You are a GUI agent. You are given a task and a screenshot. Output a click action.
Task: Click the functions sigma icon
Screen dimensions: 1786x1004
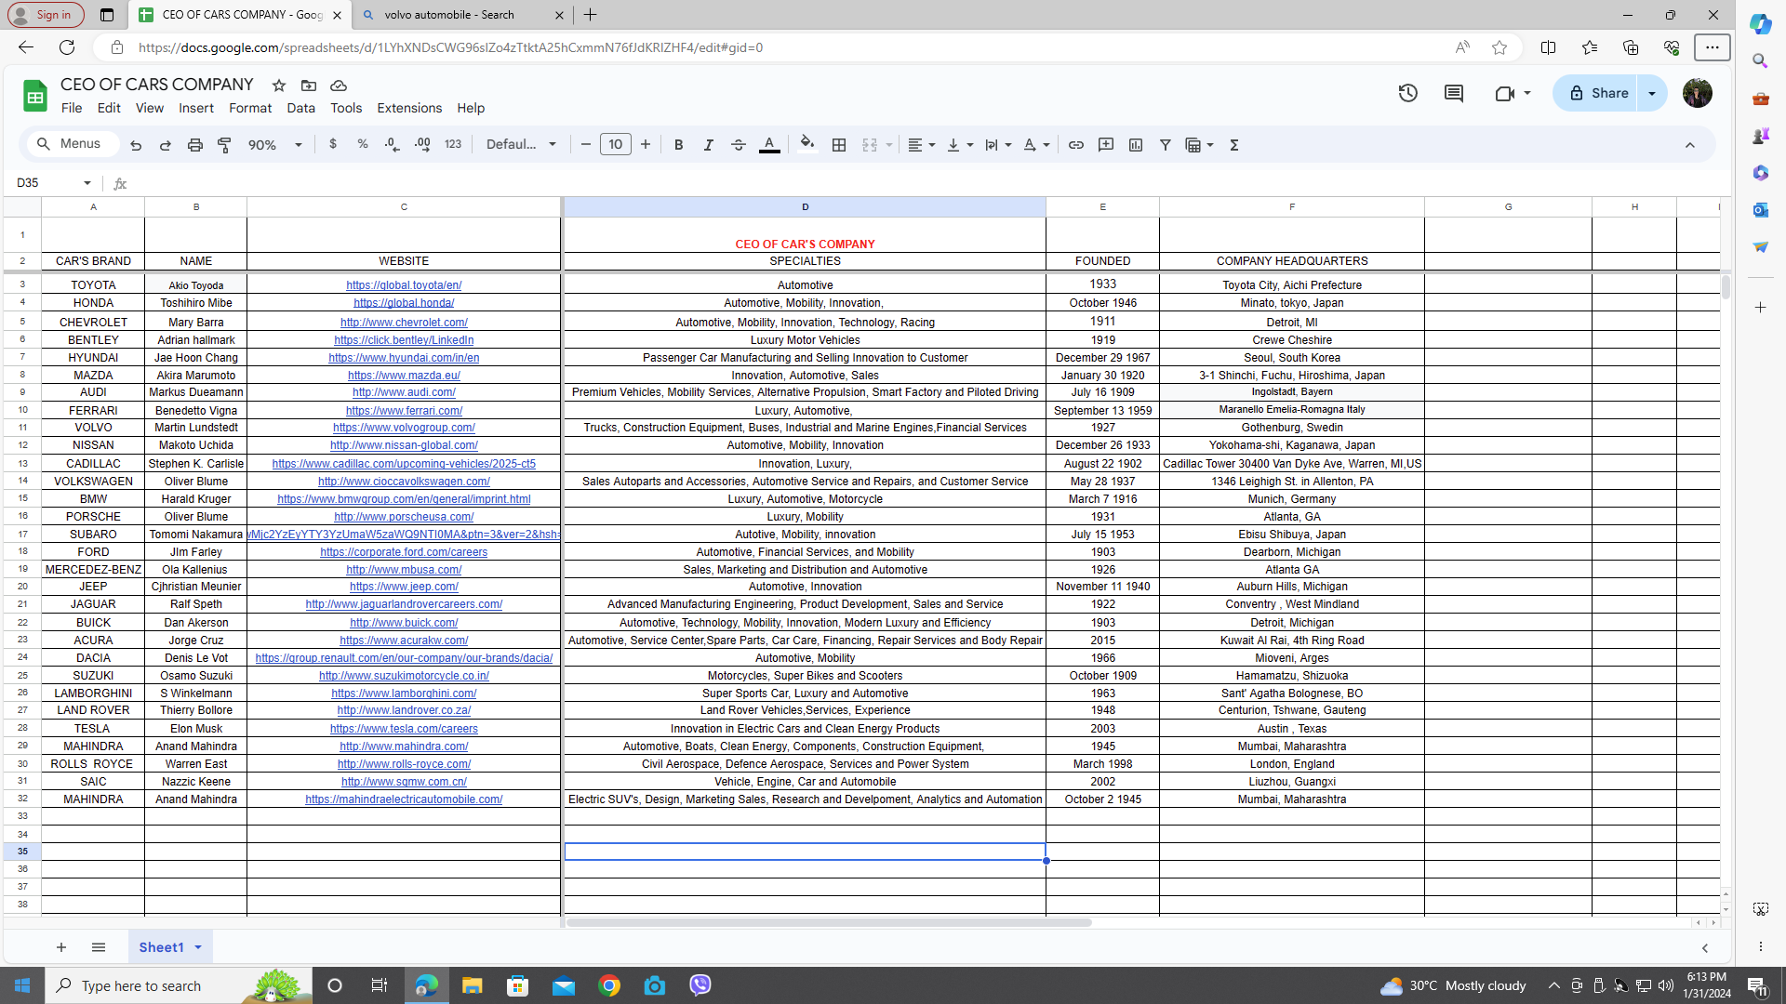(x=1233, y=145)
